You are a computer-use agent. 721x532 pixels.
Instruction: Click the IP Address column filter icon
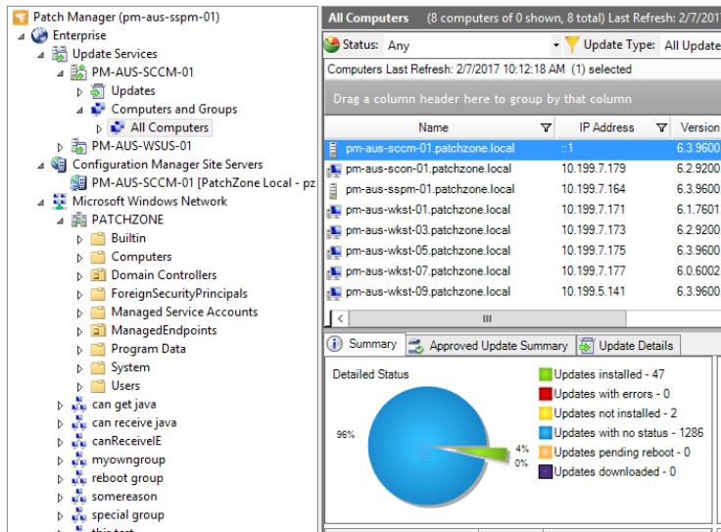(661, 127)
